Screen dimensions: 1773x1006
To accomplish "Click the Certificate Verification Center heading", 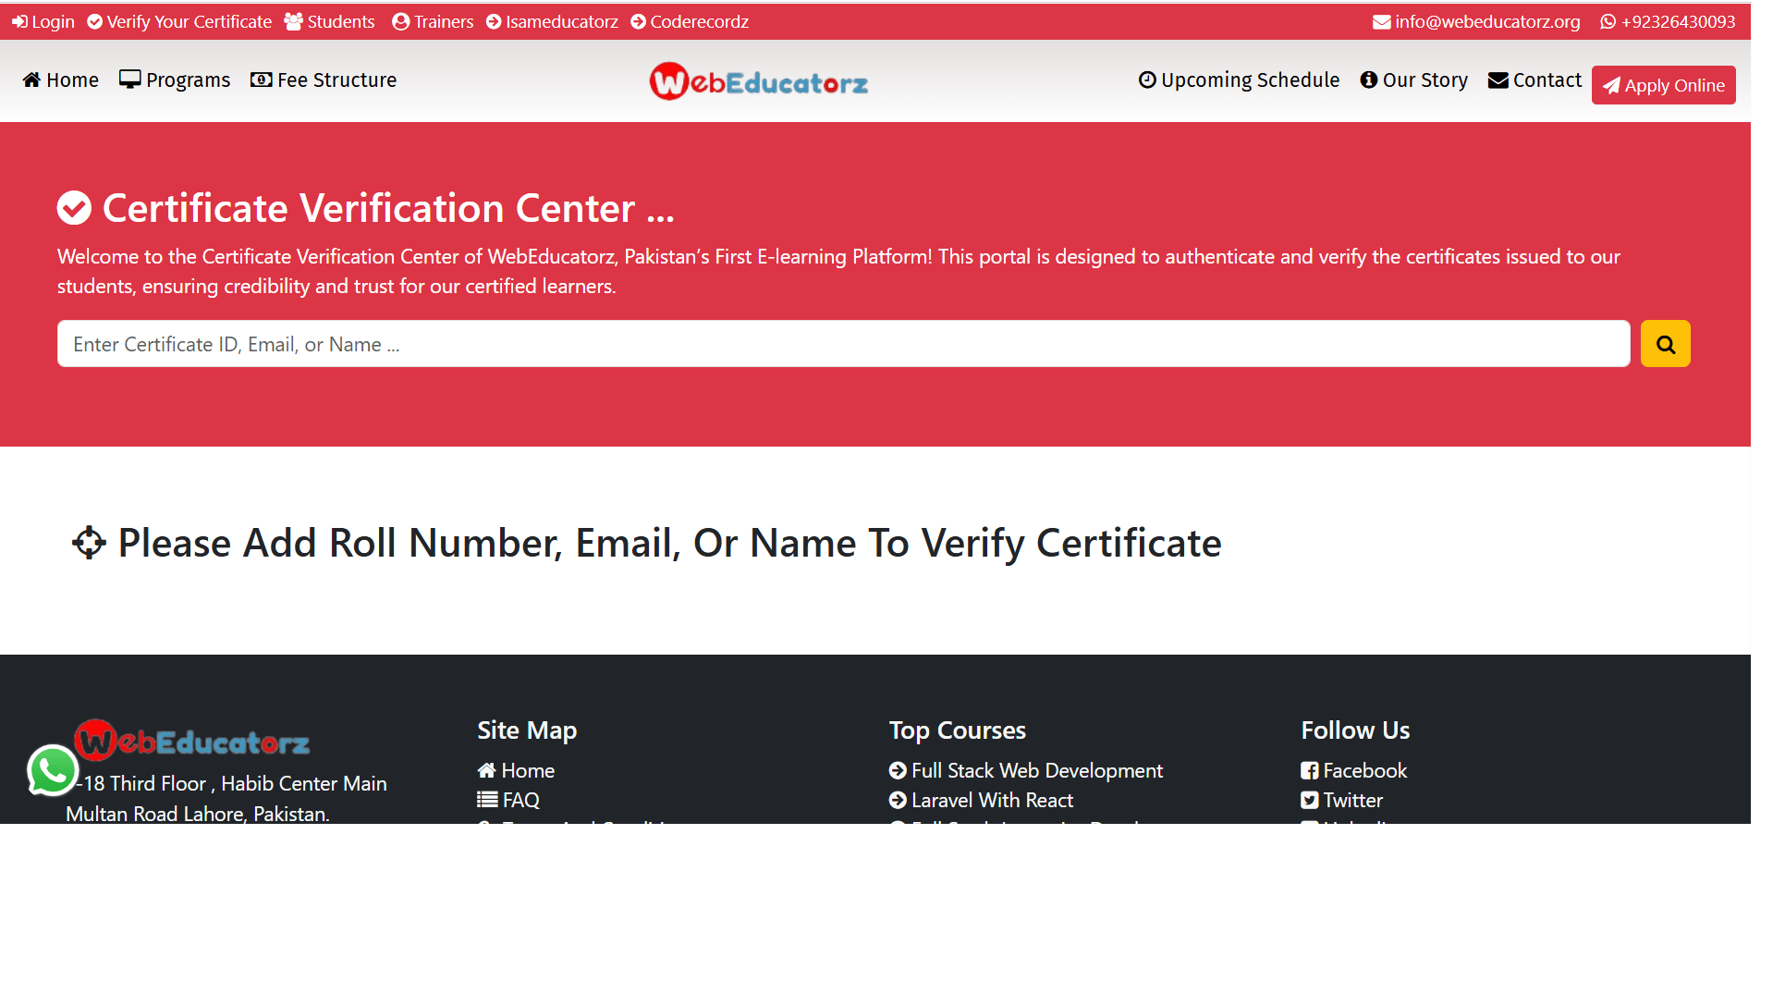I will 366,208.
